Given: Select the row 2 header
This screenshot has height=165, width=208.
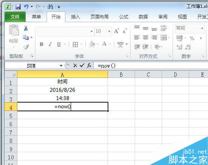Looking at the screenshot, I should tap(11, 91).
